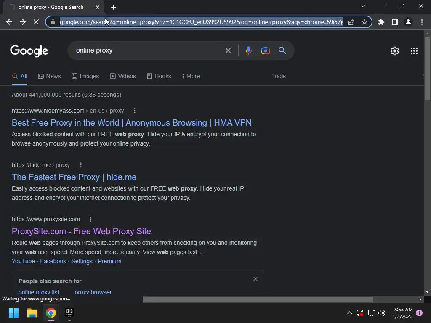Image resolution: width=431 pixels, height=323 pixels.
Task: Open the sync status tray icon
Action: (360, 313)
